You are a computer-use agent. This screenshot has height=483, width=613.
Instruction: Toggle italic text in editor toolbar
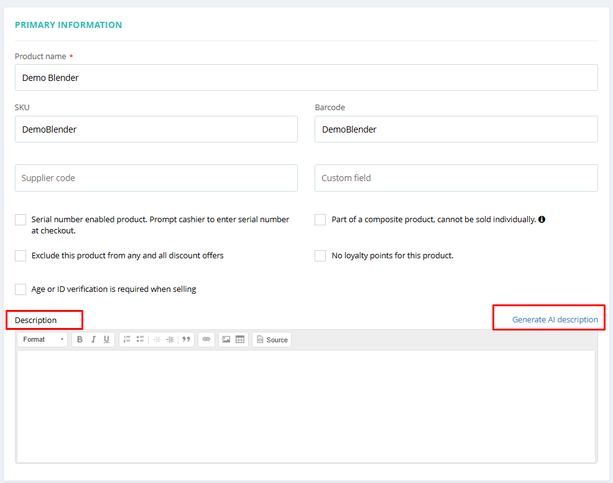point(93,339)
